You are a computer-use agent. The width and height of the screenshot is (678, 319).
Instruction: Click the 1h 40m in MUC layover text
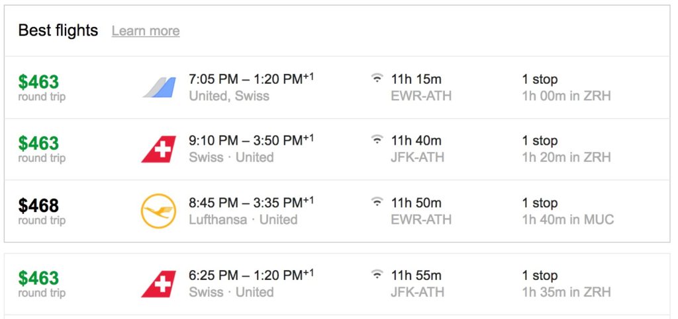pos(568,219)
